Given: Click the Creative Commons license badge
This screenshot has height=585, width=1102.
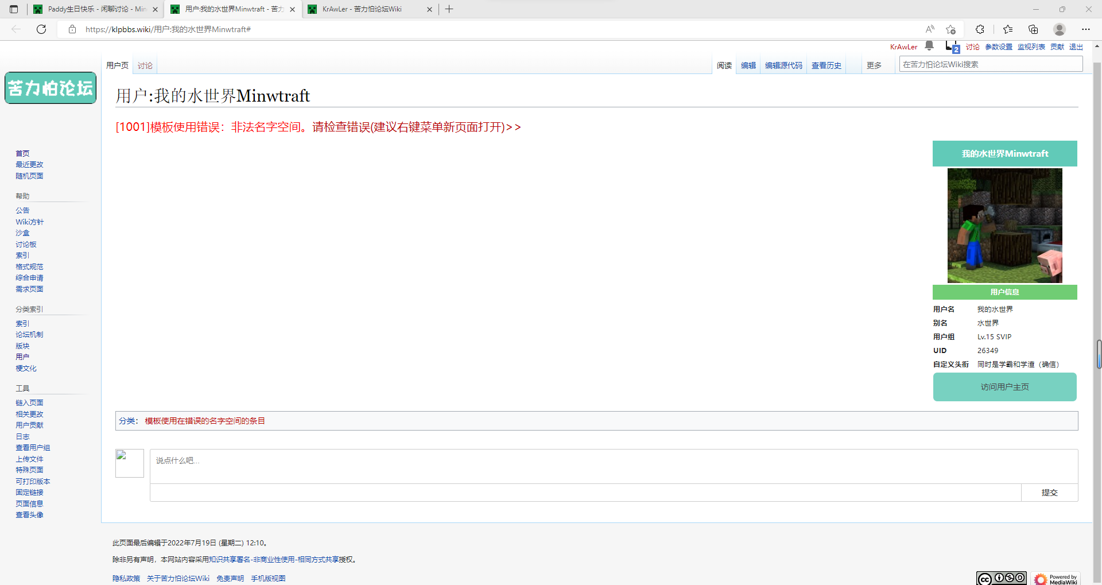Looking at the screenshot, I should pos(1002,578).
